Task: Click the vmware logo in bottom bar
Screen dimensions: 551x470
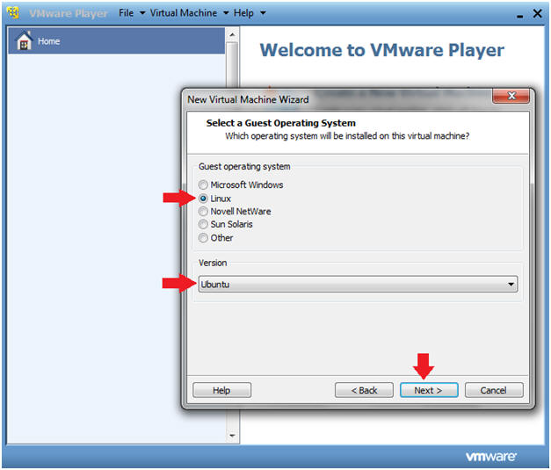Action: [x=491, y=457]
